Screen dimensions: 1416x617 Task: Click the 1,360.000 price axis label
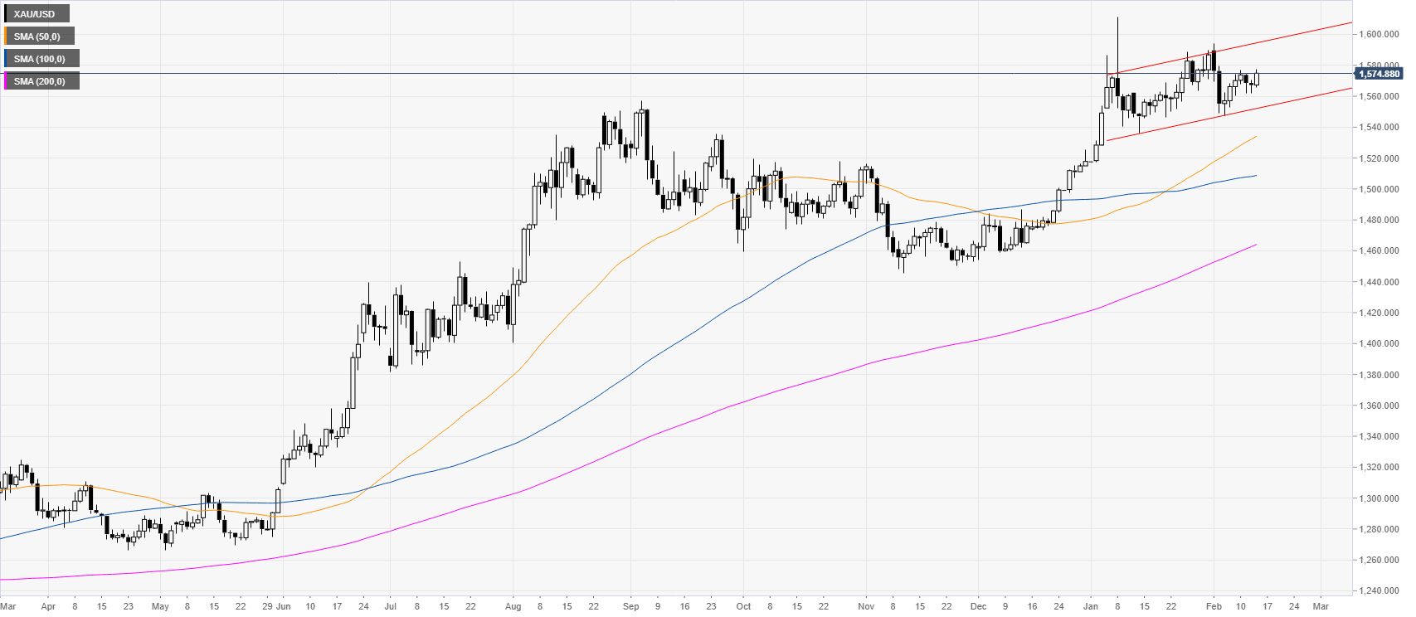tap(1379, 406)
